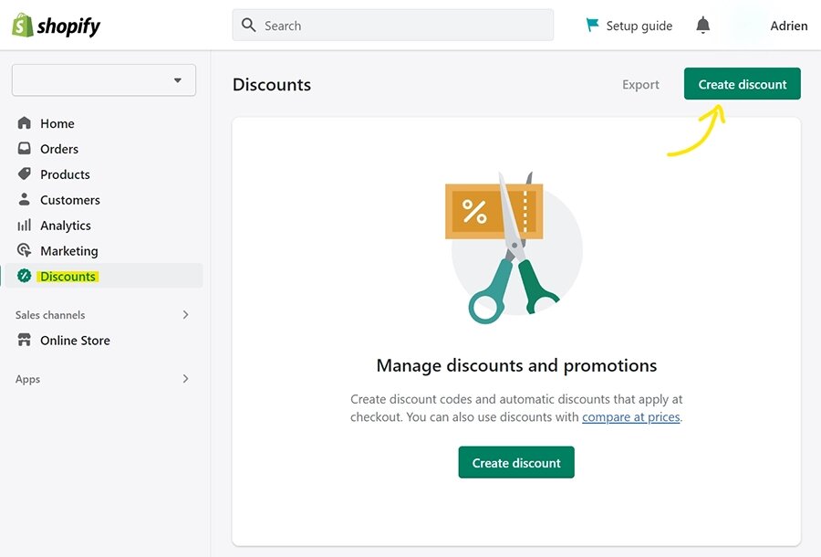Open the store selector dropdown
The width and height of the screenshot is (821, 557).
tap(104, 80)
